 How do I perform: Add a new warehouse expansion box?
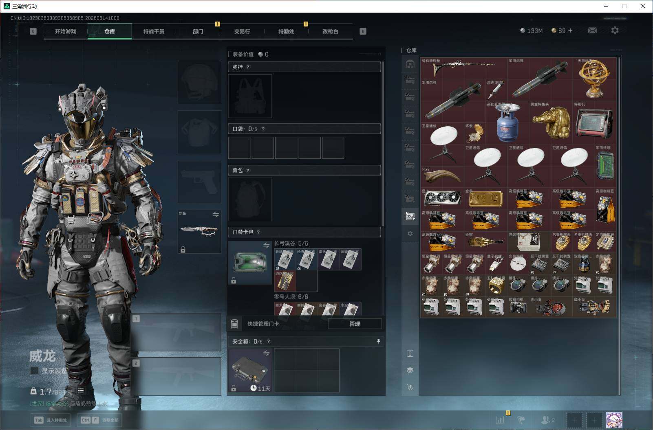410,199
